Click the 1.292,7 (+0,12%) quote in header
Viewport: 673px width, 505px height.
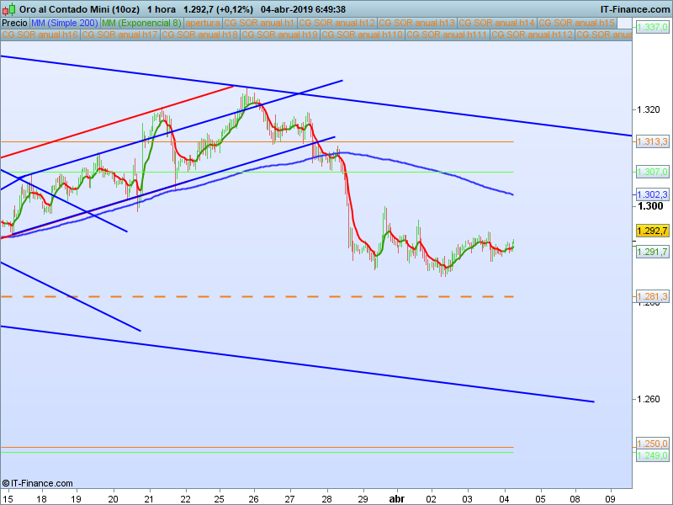[x=218, y=9]
